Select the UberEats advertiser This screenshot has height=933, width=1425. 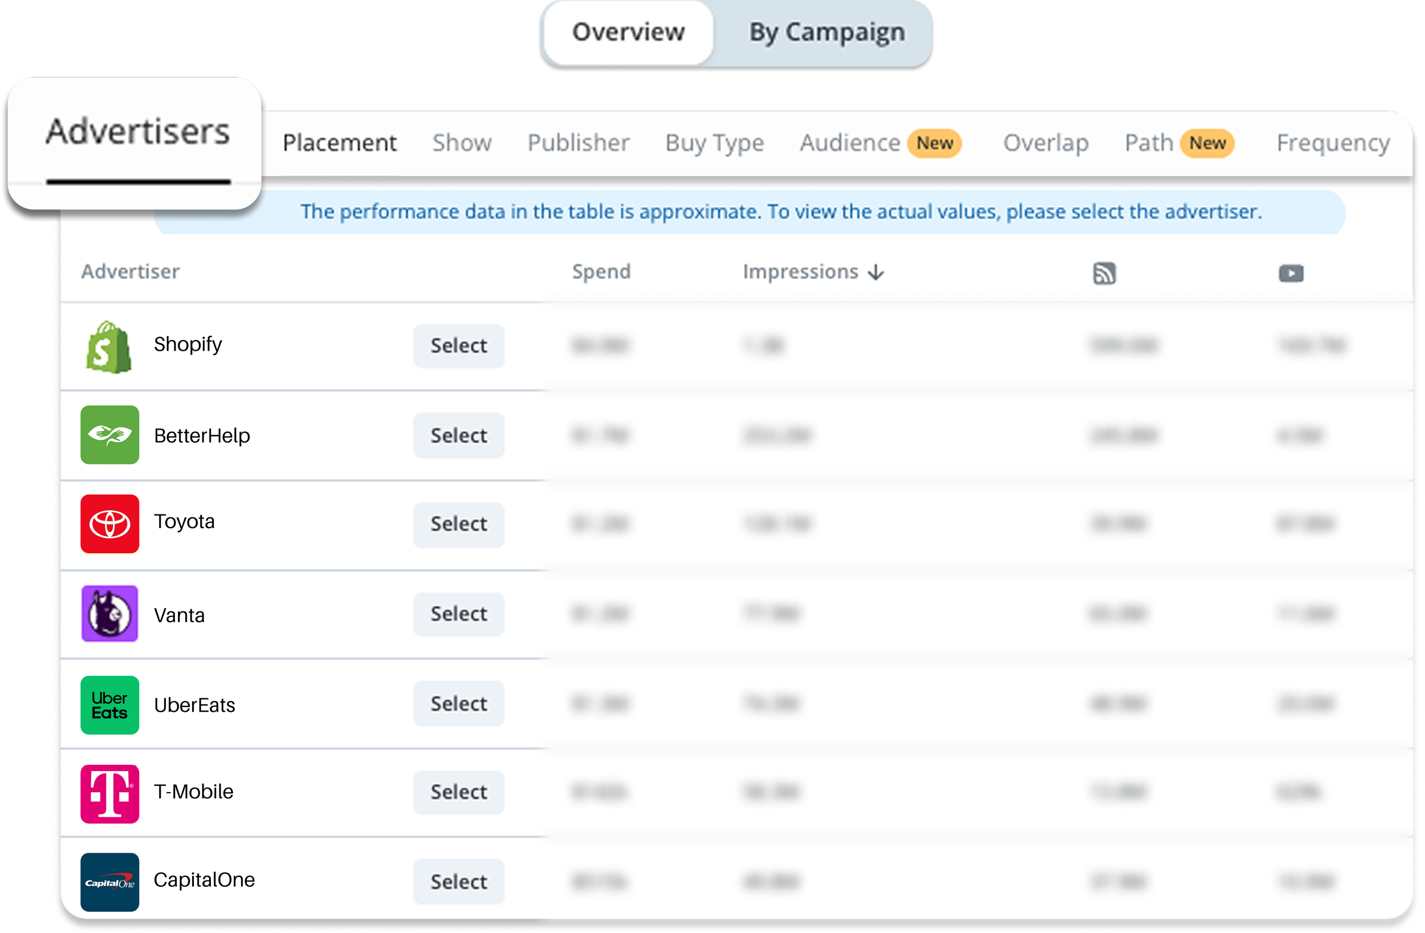(459, 704)
